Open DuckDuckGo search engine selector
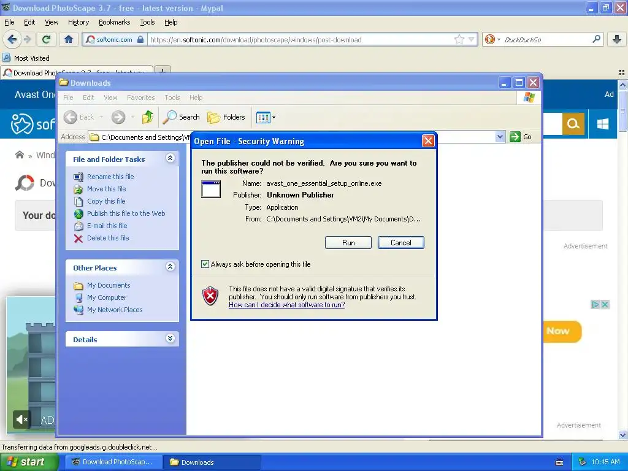628x471 pixels. coord(492,39)
